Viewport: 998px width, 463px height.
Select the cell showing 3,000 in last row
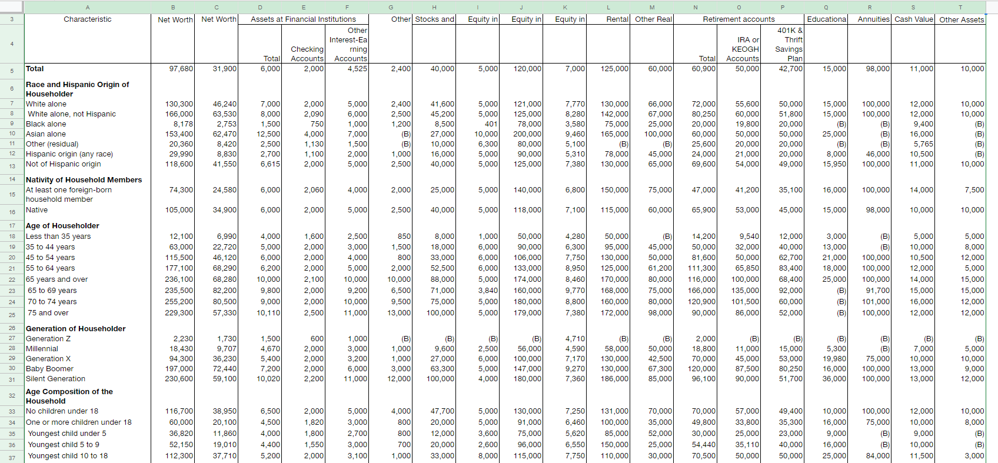[960, 456]
